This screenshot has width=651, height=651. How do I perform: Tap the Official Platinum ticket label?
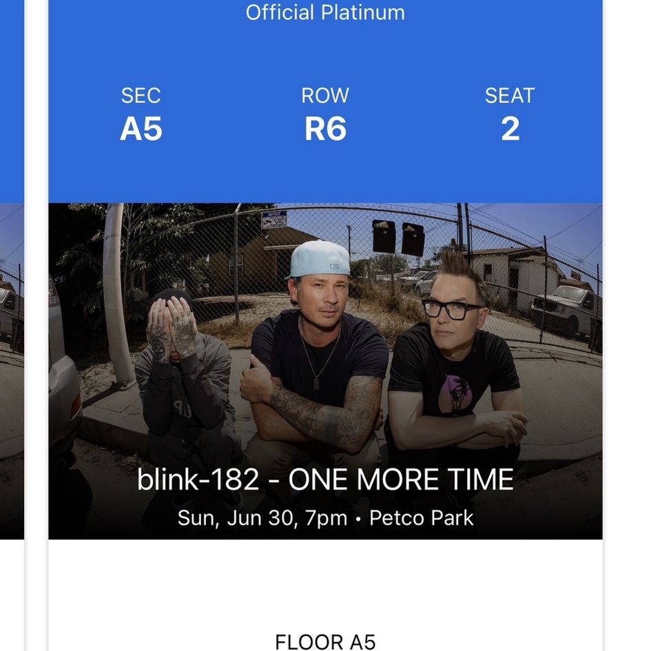click(325, 12)
